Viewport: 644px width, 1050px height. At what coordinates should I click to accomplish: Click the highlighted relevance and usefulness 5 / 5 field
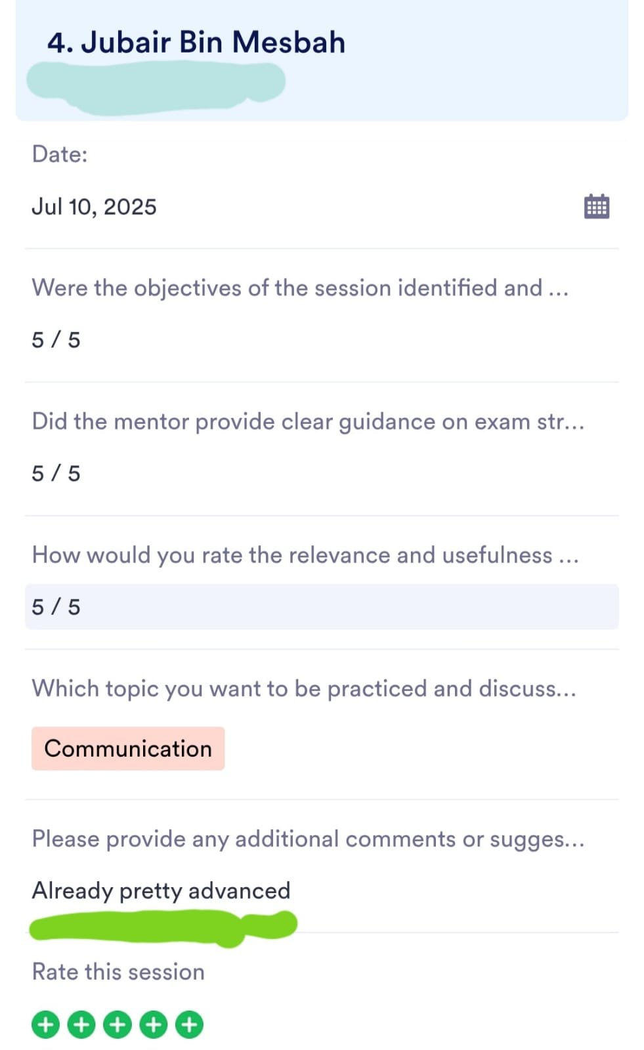tap(321, 607)
